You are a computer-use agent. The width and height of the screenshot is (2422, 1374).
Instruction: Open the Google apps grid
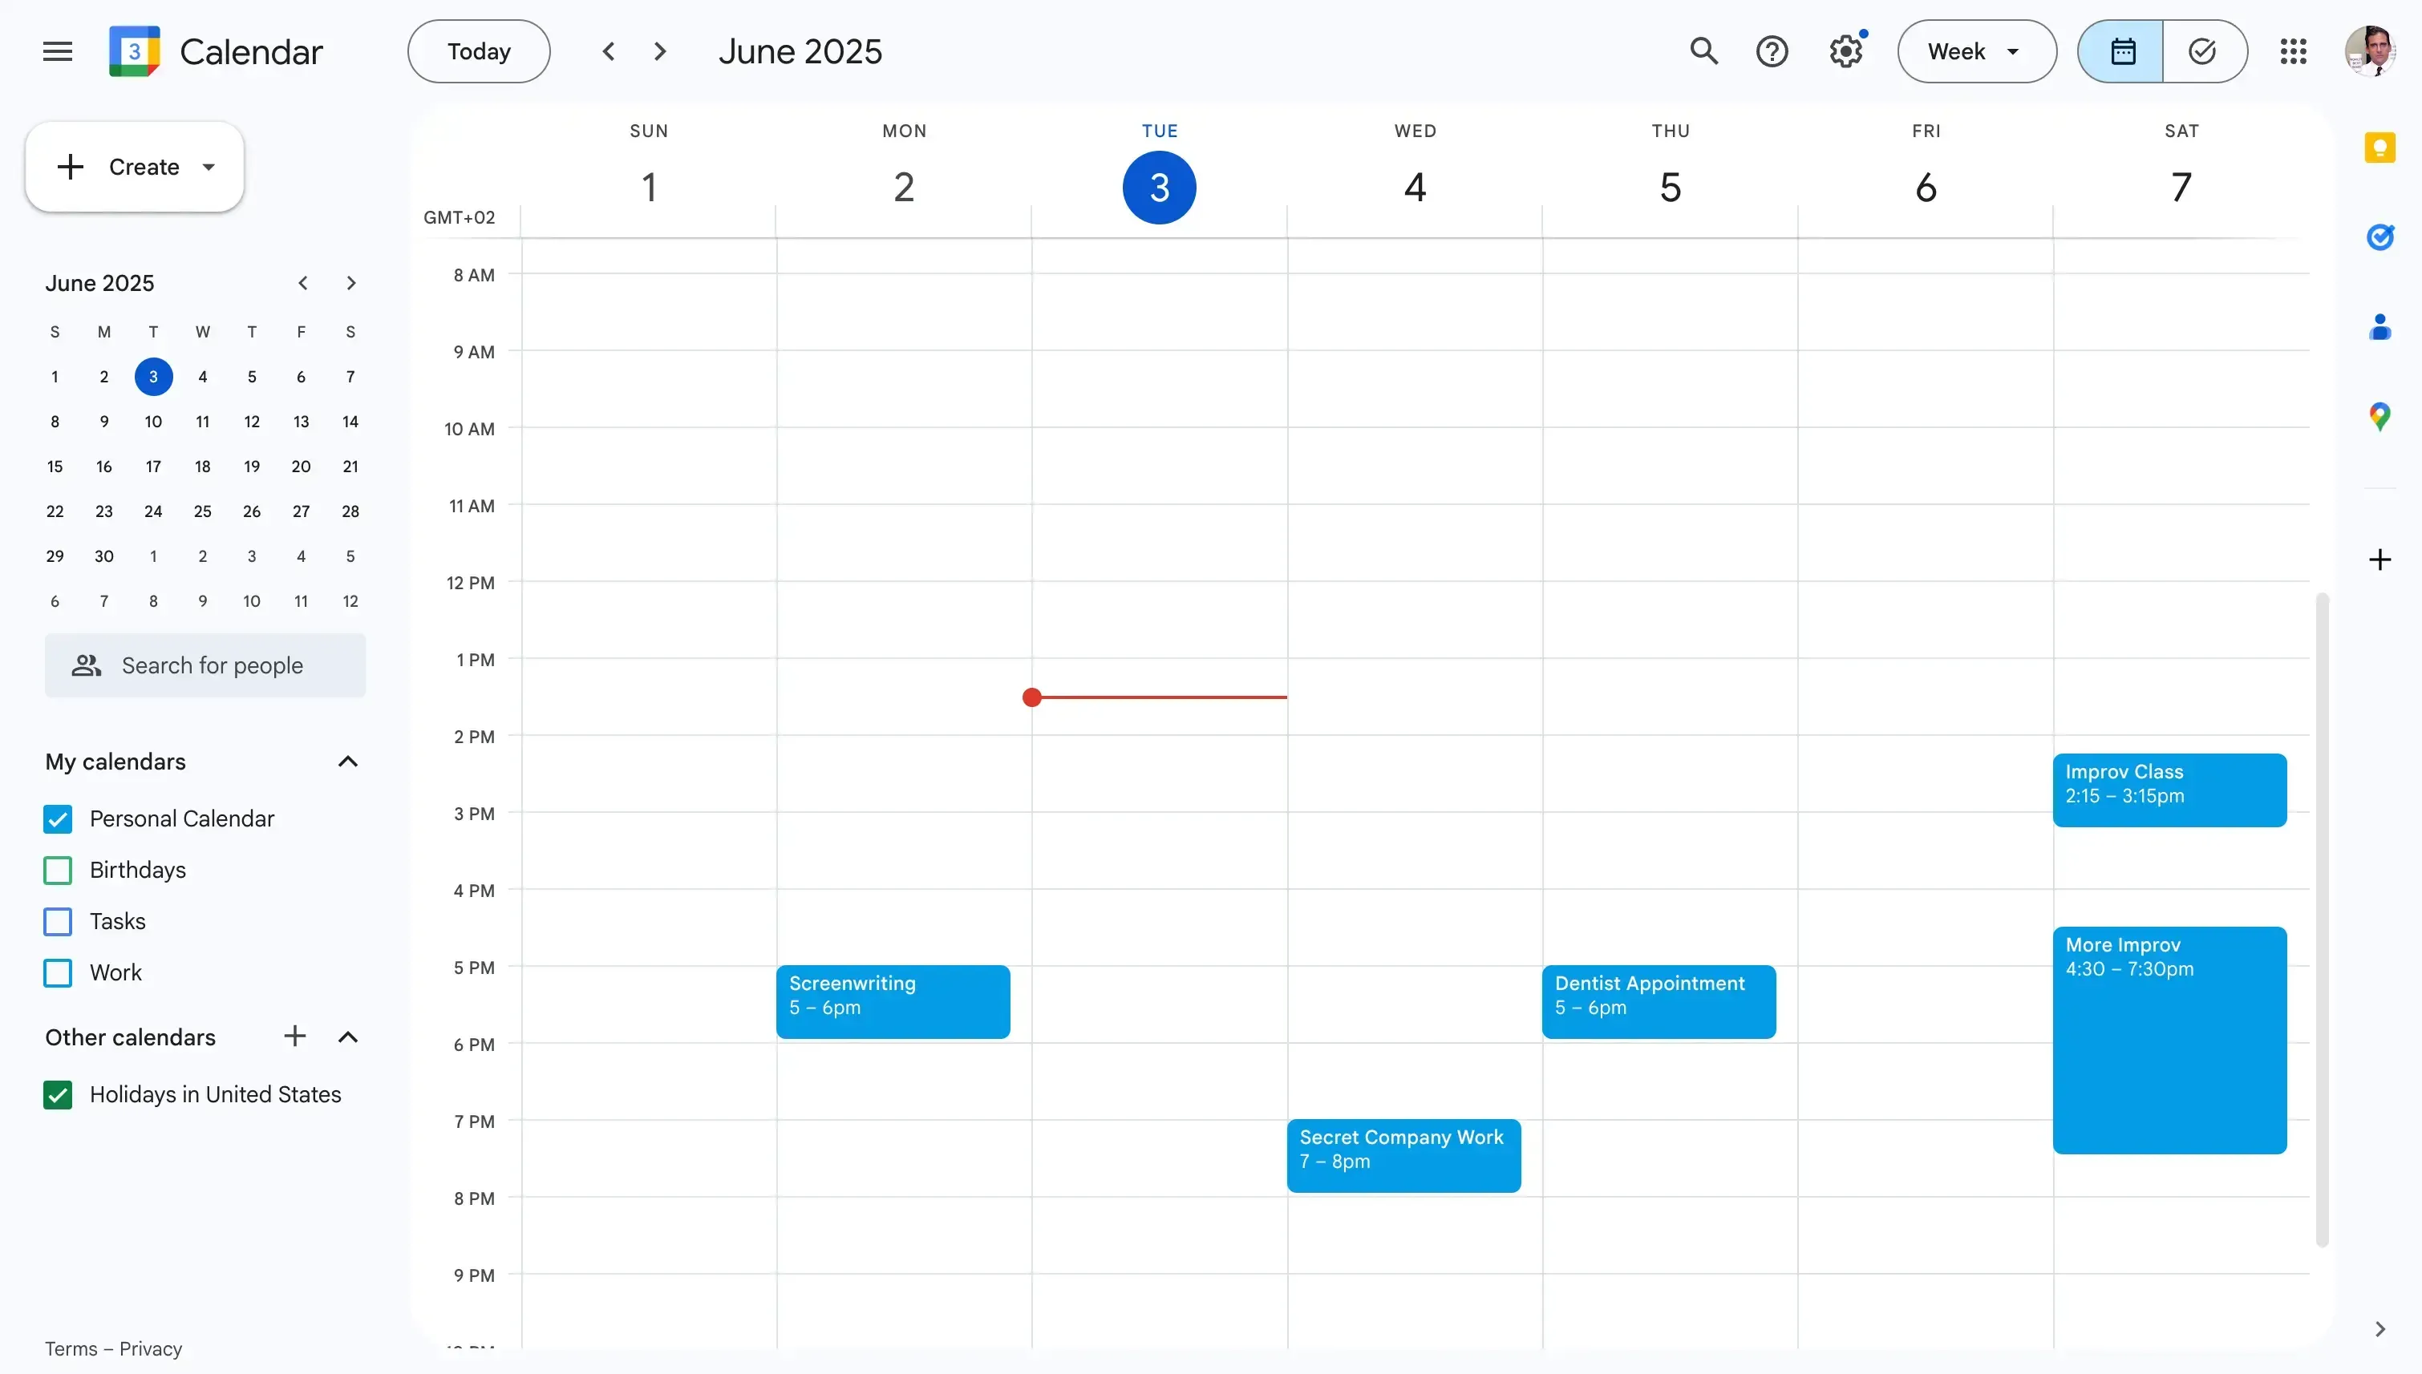click(2293, 51)
